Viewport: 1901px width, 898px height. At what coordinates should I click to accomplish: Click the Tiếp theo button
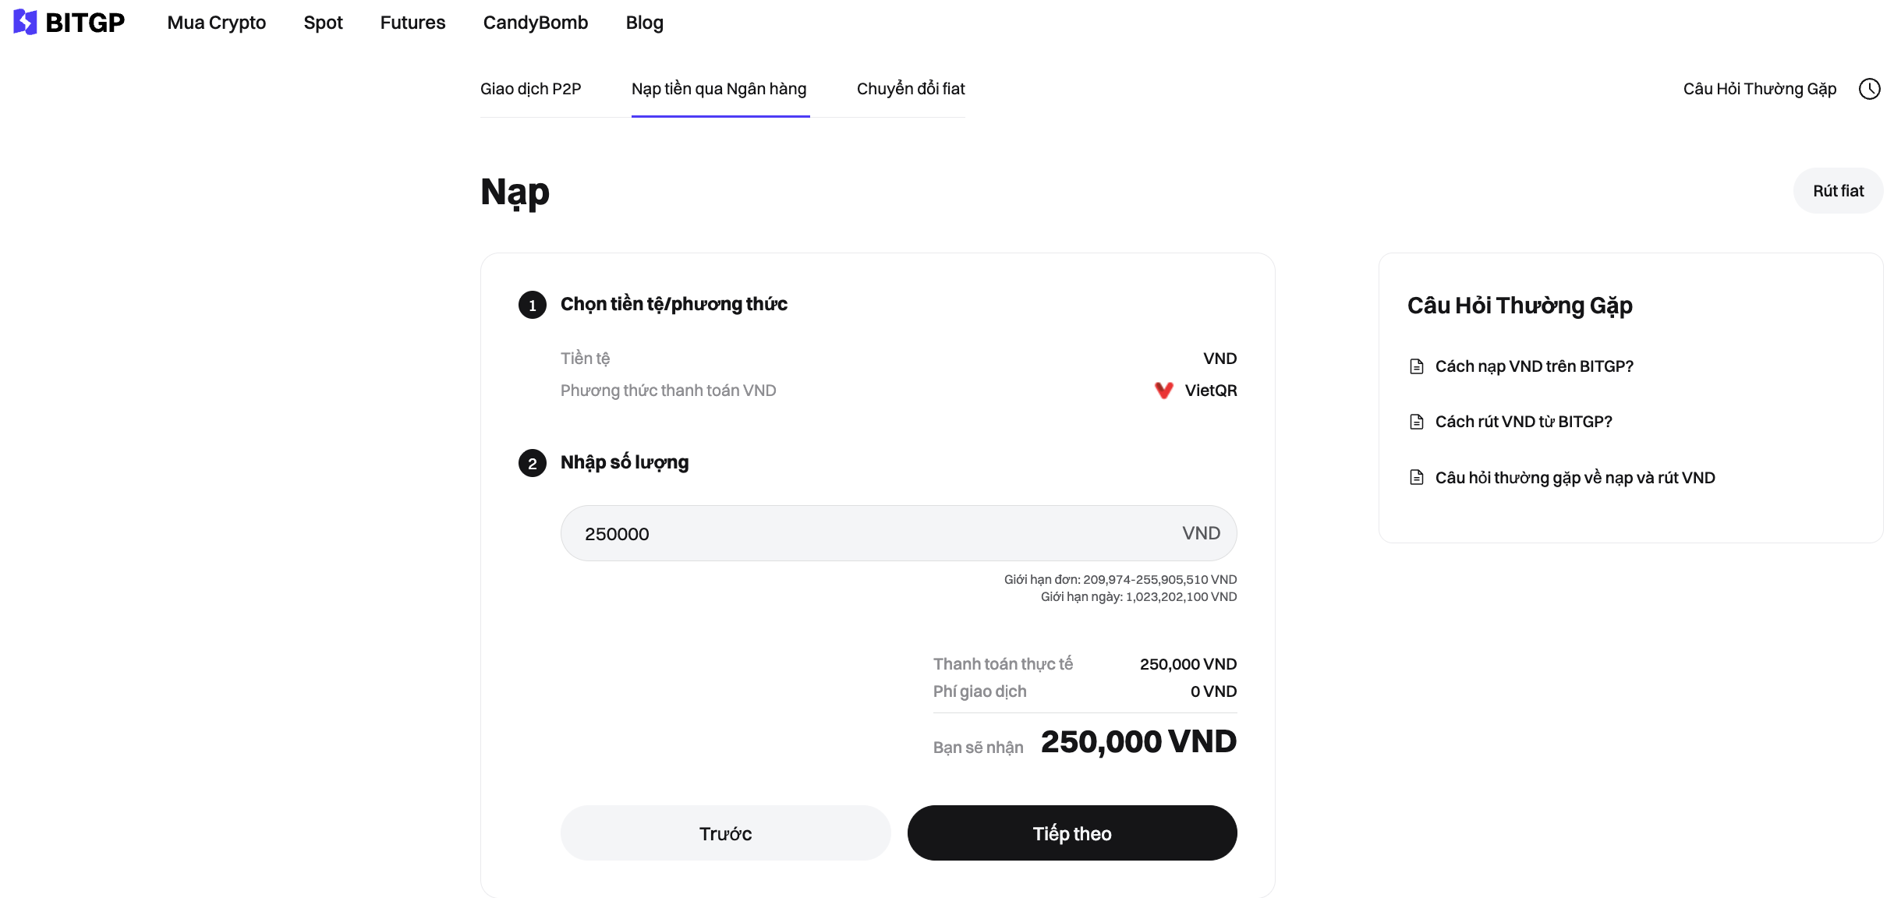click(1071, 833)
